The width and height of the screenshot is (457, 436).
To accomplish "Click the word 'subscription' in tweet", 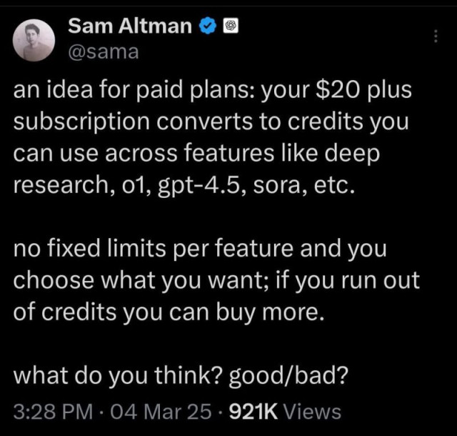I will point(81,122).
